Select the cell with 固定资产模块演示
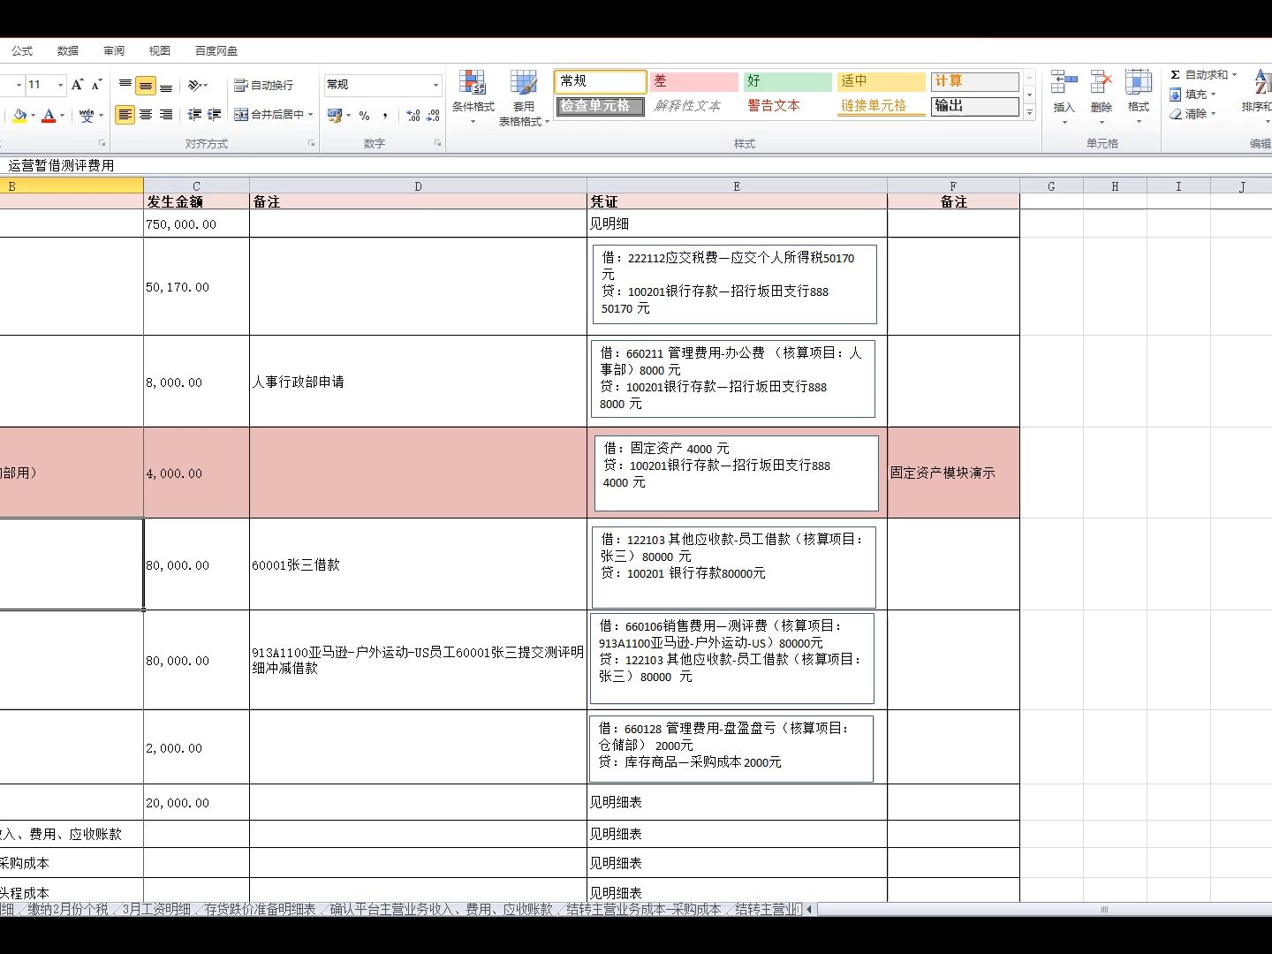1272x954 pixels. tap(953, 473)
